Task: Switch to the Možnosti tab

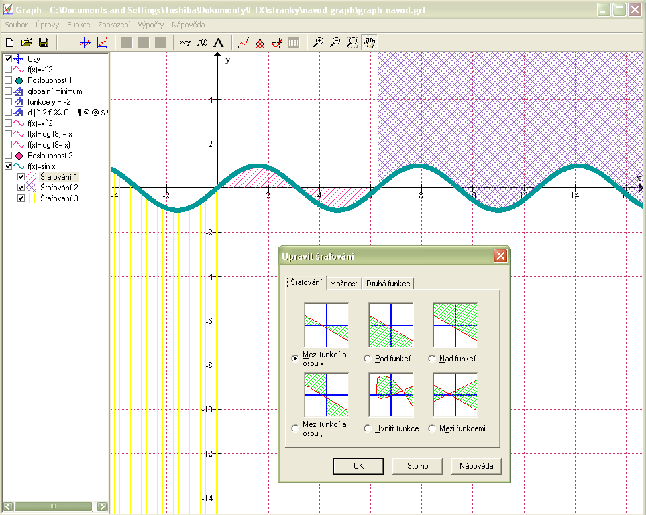Action: coord(344,284)
